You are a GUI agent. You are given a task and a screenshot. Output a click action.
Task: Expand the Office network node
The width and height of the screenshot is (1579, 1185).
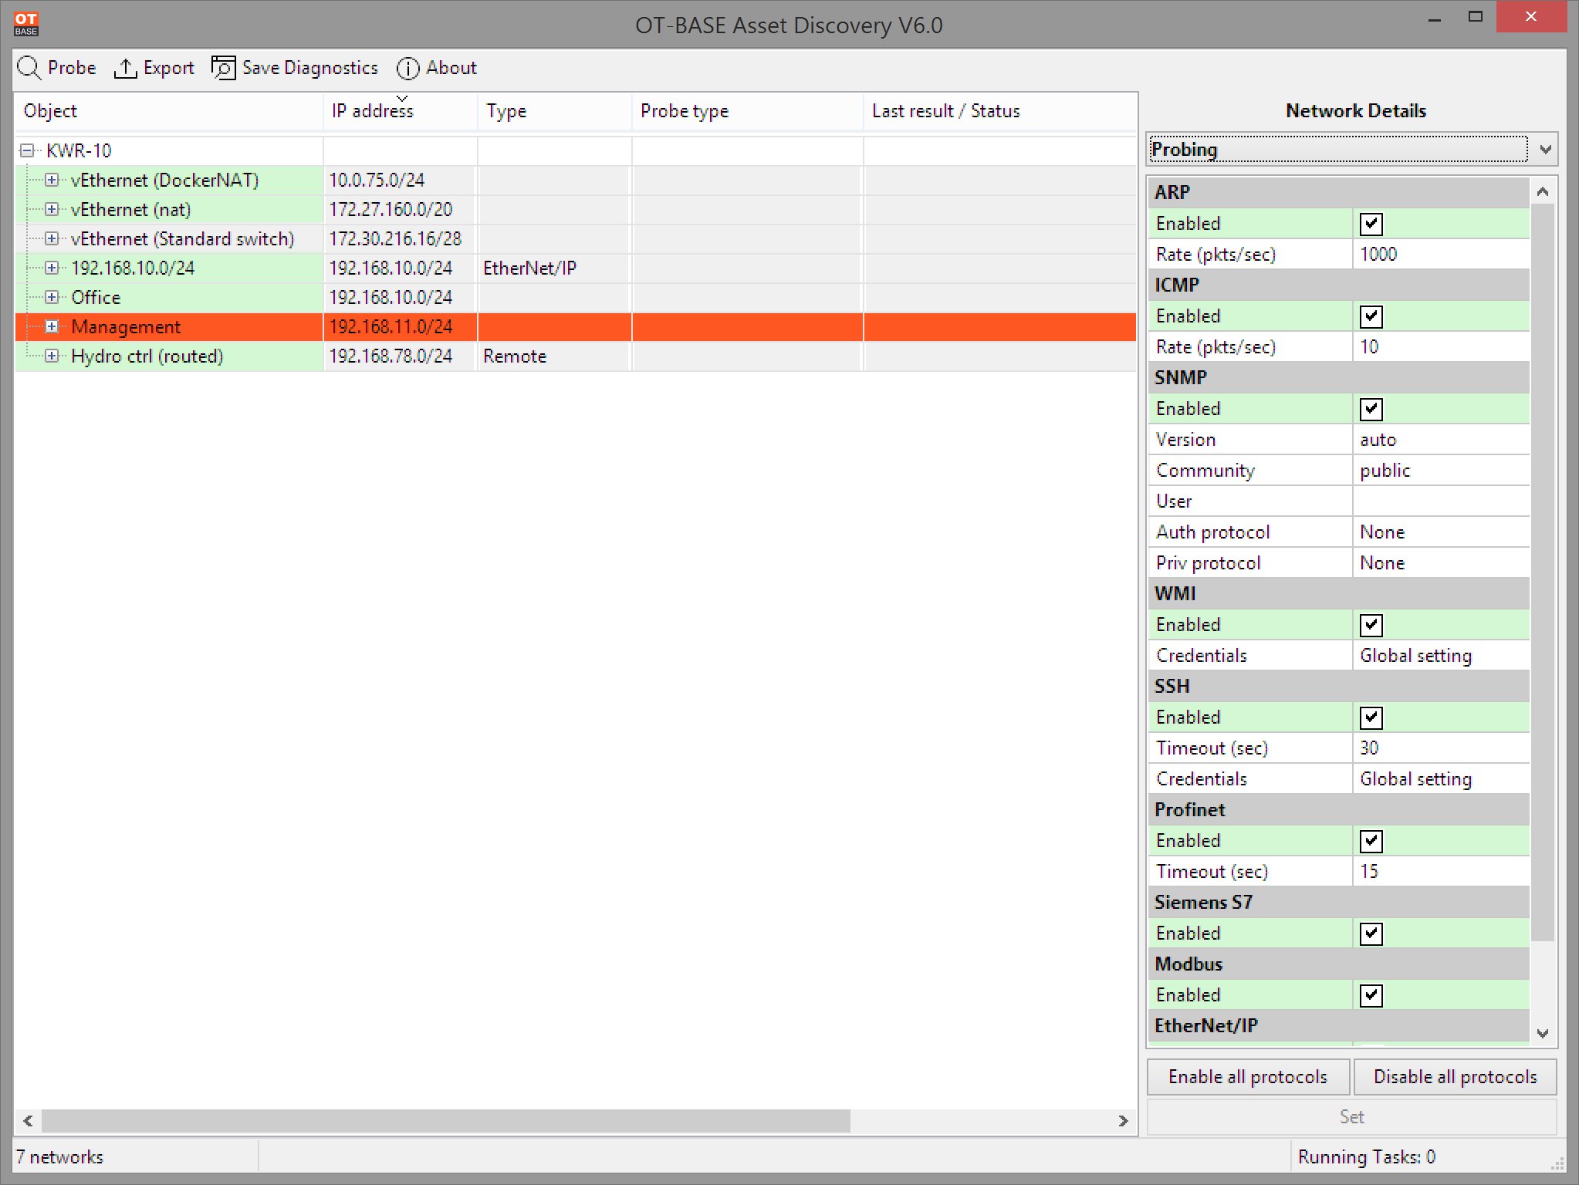52,297
